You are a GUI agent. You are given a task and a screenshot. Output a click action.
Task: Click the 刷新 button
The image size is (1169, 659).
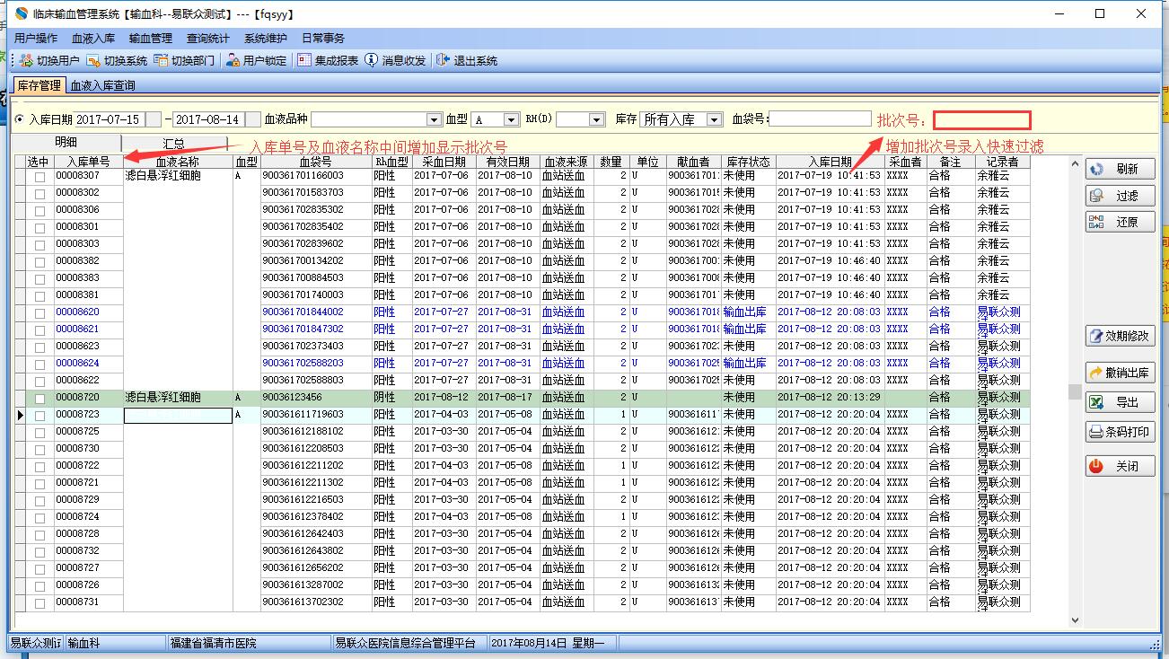[1120, 169]
